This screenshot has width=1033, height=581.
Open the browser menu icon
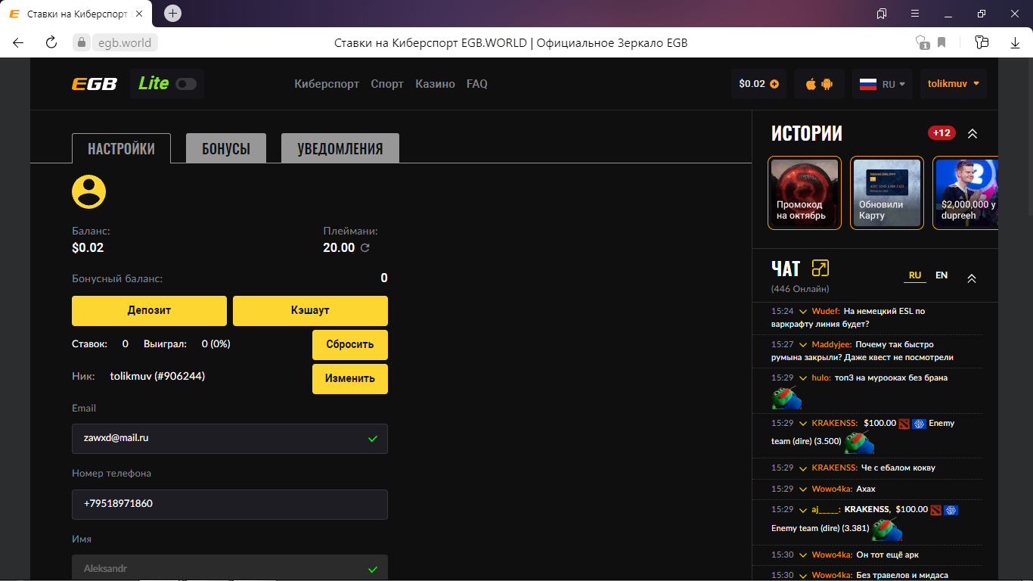pyautogui.click(x=914, y=14)
